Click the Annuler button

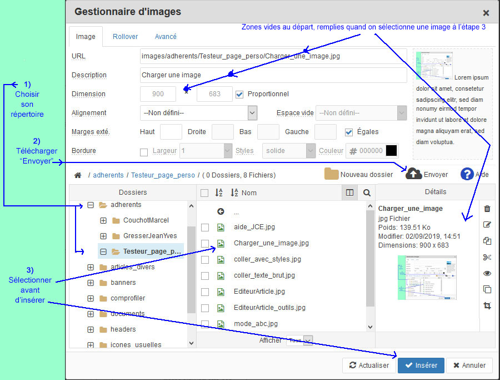(469, 366)
